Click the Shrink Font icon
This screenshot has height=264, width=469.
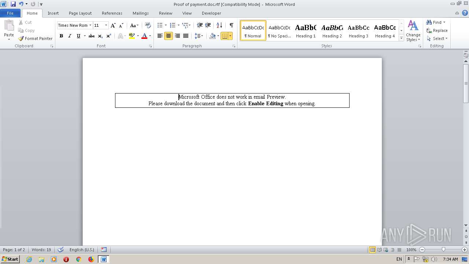[x=121, y=25]
